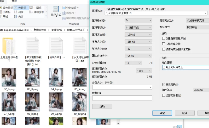
Task: Click the Cancel (取消) button
Action: (185, 113)
